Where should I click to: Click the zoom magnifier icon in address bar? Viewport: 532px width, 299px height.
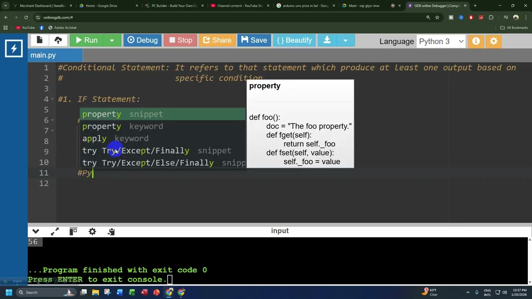(428, 17)
